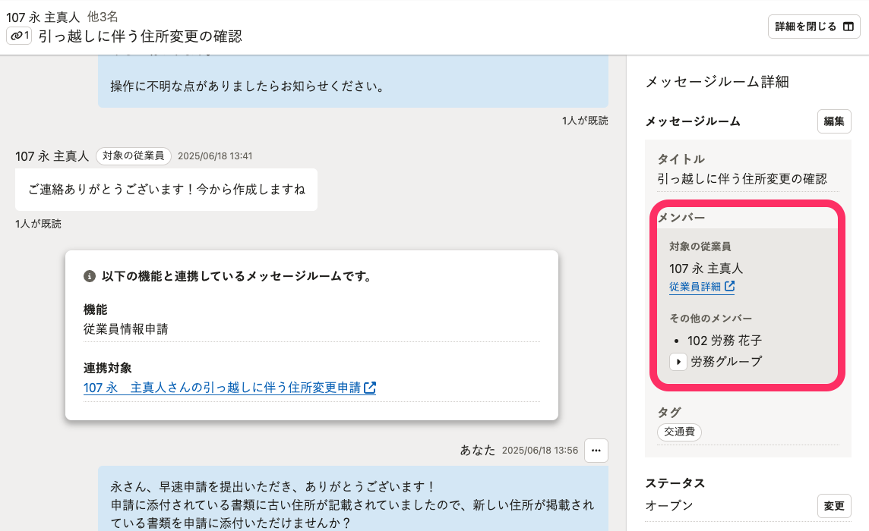The image size is (869, 531).
Task: Close the details panel with 詳細を閉じる
Action: tap(814, 27)
